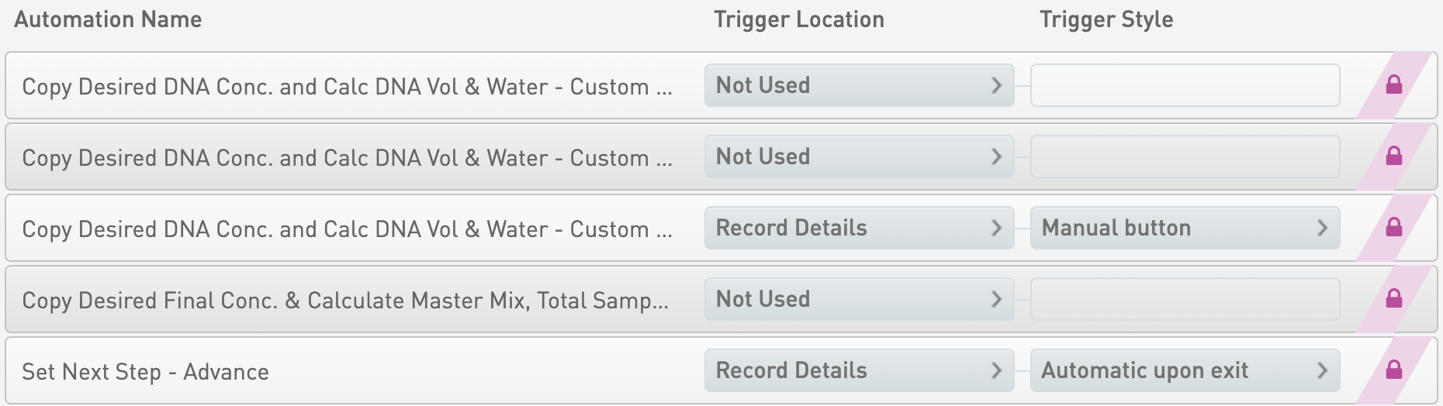Click lock icon on first automation row
The height and width of the screenshot is (406, 1443).
(x=1393, y=85)
